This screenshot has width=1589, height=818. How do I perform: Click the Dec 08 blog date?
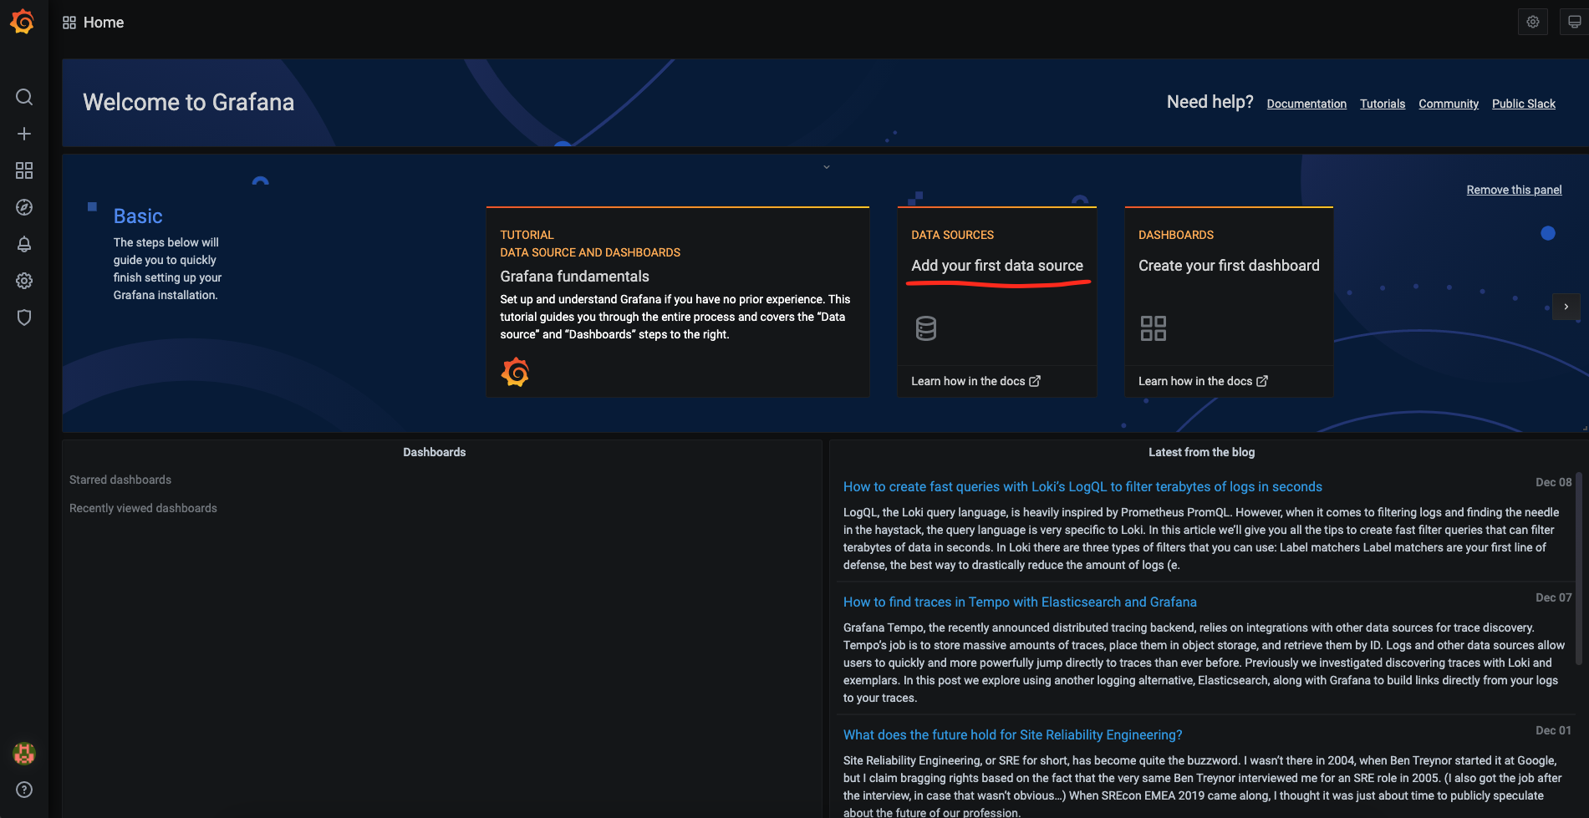(x=1553, y=482)
